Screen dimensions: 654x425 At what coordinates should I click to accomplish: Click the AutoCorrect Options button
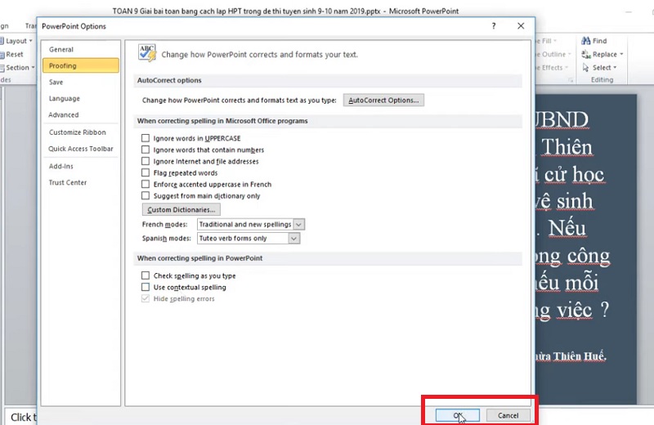click(x=383, y=101)
